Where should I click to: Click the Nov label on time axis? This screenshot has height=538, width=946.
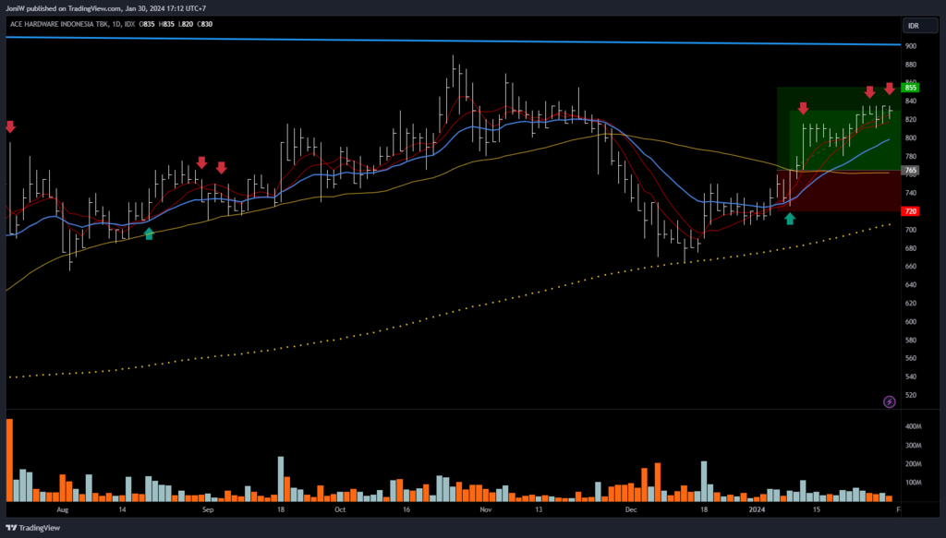[x=486, y=509]
